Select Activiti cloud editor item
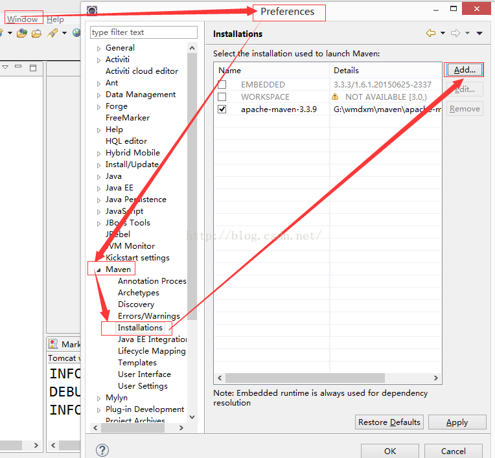Viewport: 495px width, 458px height. [142, 71]
